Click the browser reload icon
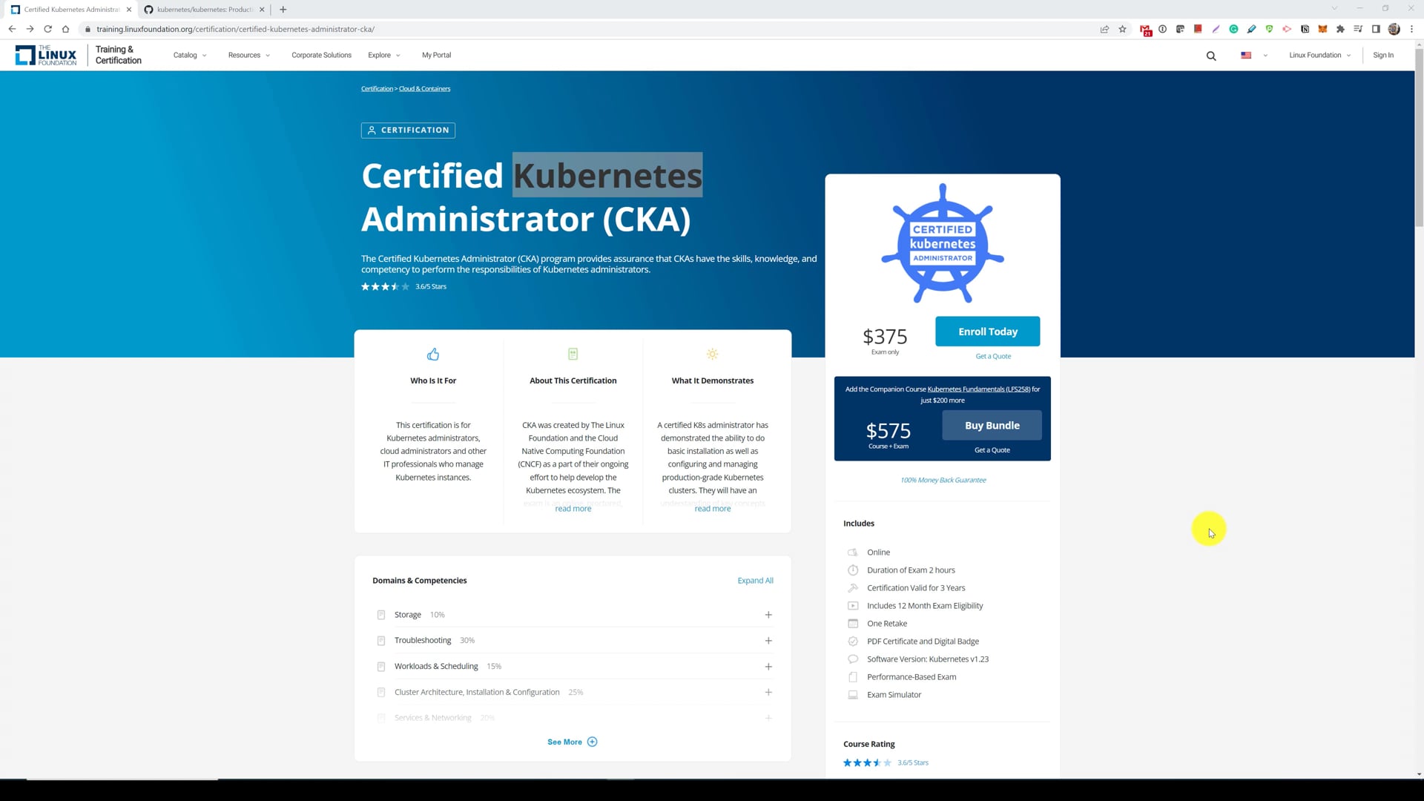 [x=48, y=29]
